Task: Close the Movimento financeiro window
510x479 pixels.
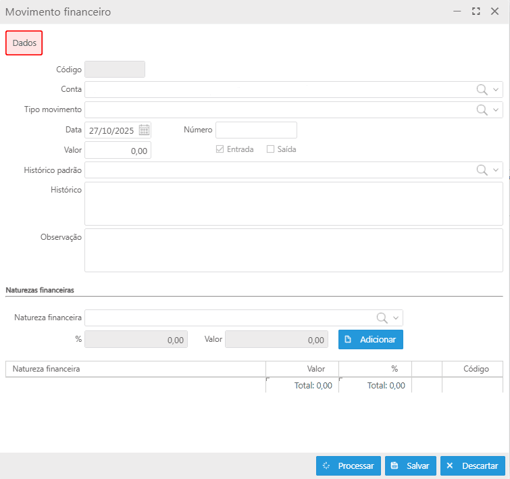Action: pyautogui.click(x=494, y=11)
